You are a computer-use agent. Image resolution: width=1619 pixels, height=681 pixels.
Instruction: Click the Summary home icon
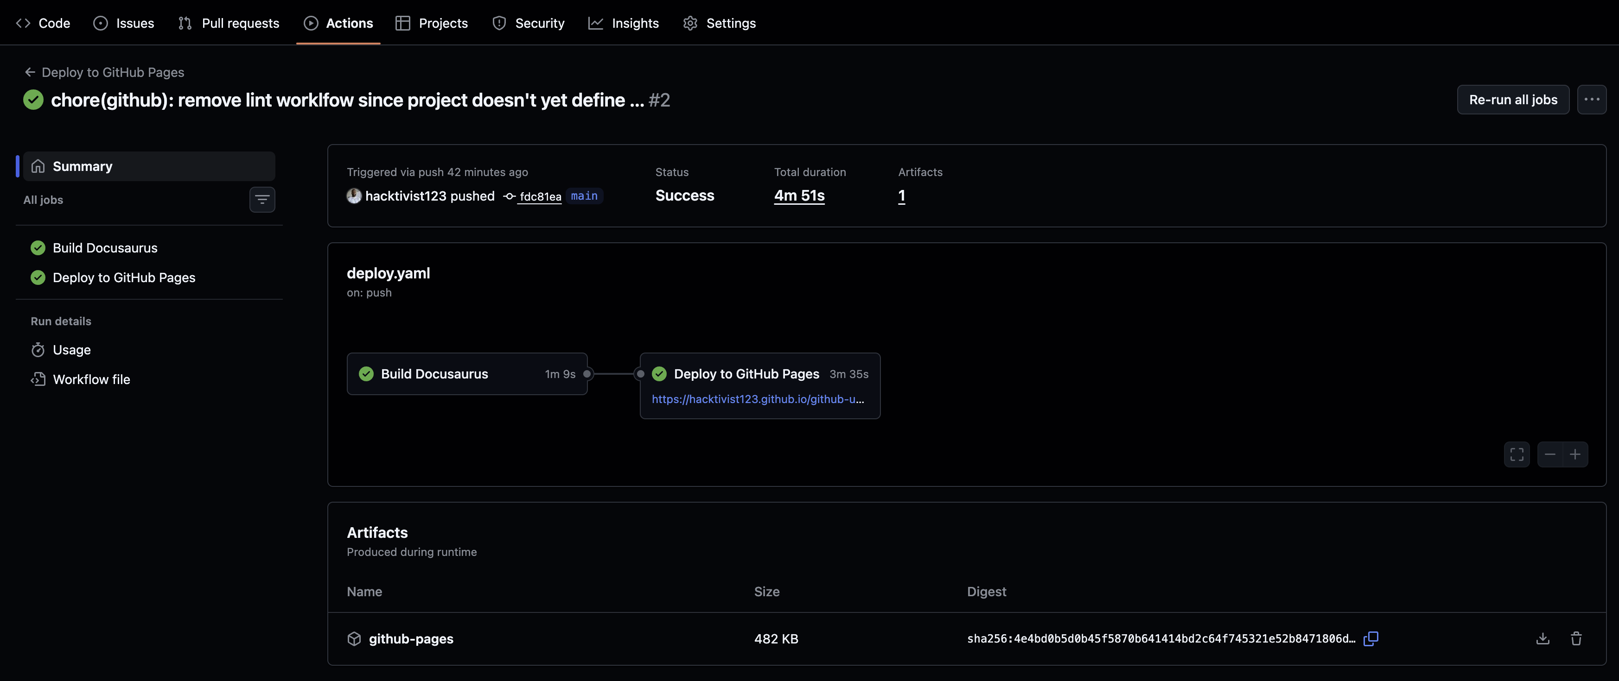(38, 166)
